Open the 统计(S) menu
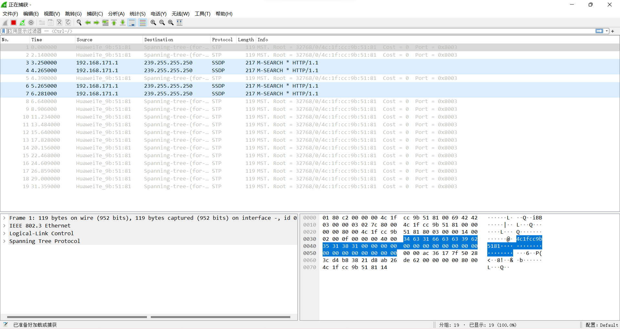620x329 pixels. pyautogui.click(x=138, y=14)
